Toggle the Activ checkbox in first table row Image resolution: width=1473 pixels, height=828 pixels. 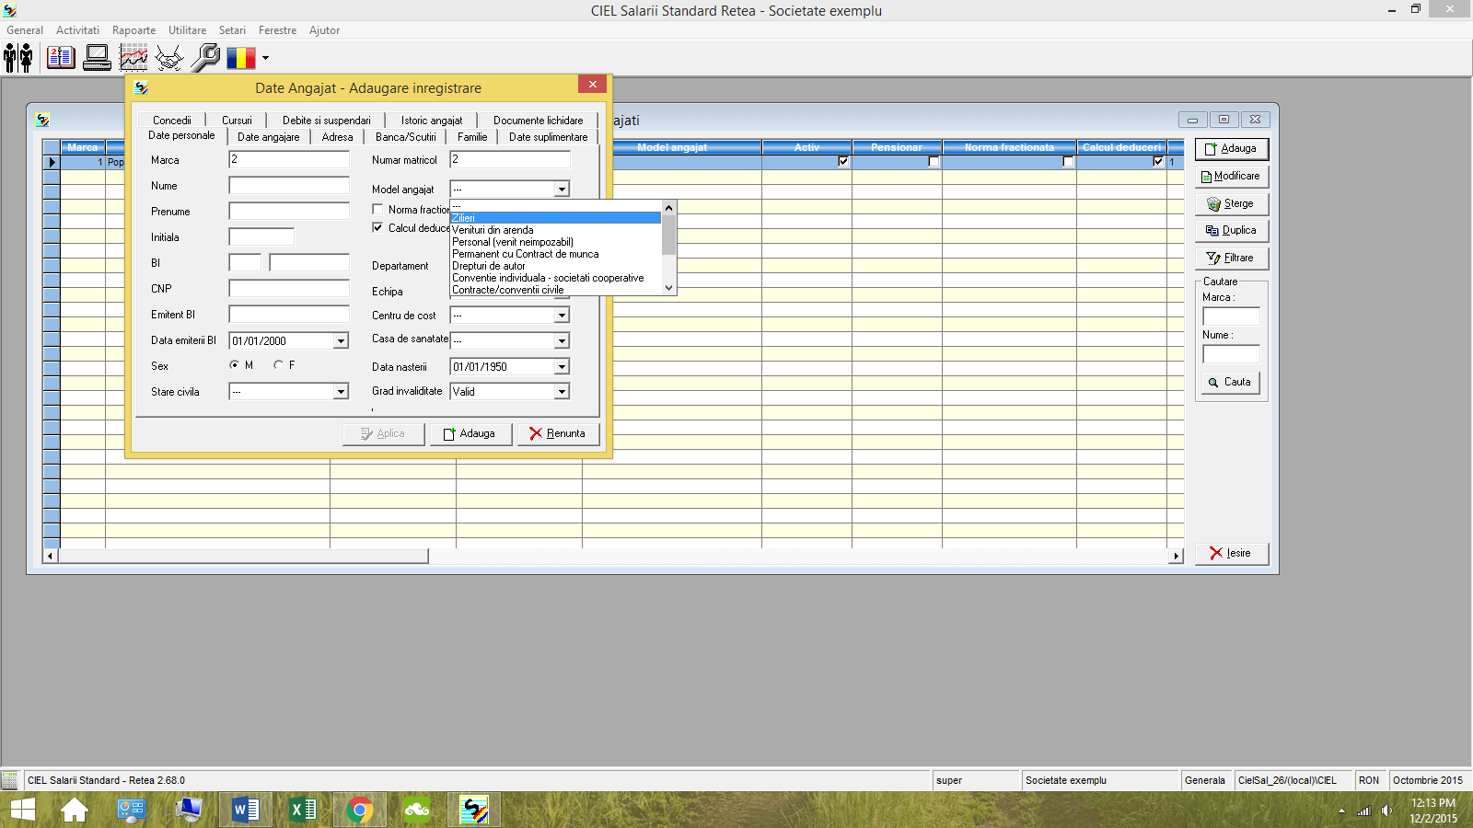tap(843, 161)
